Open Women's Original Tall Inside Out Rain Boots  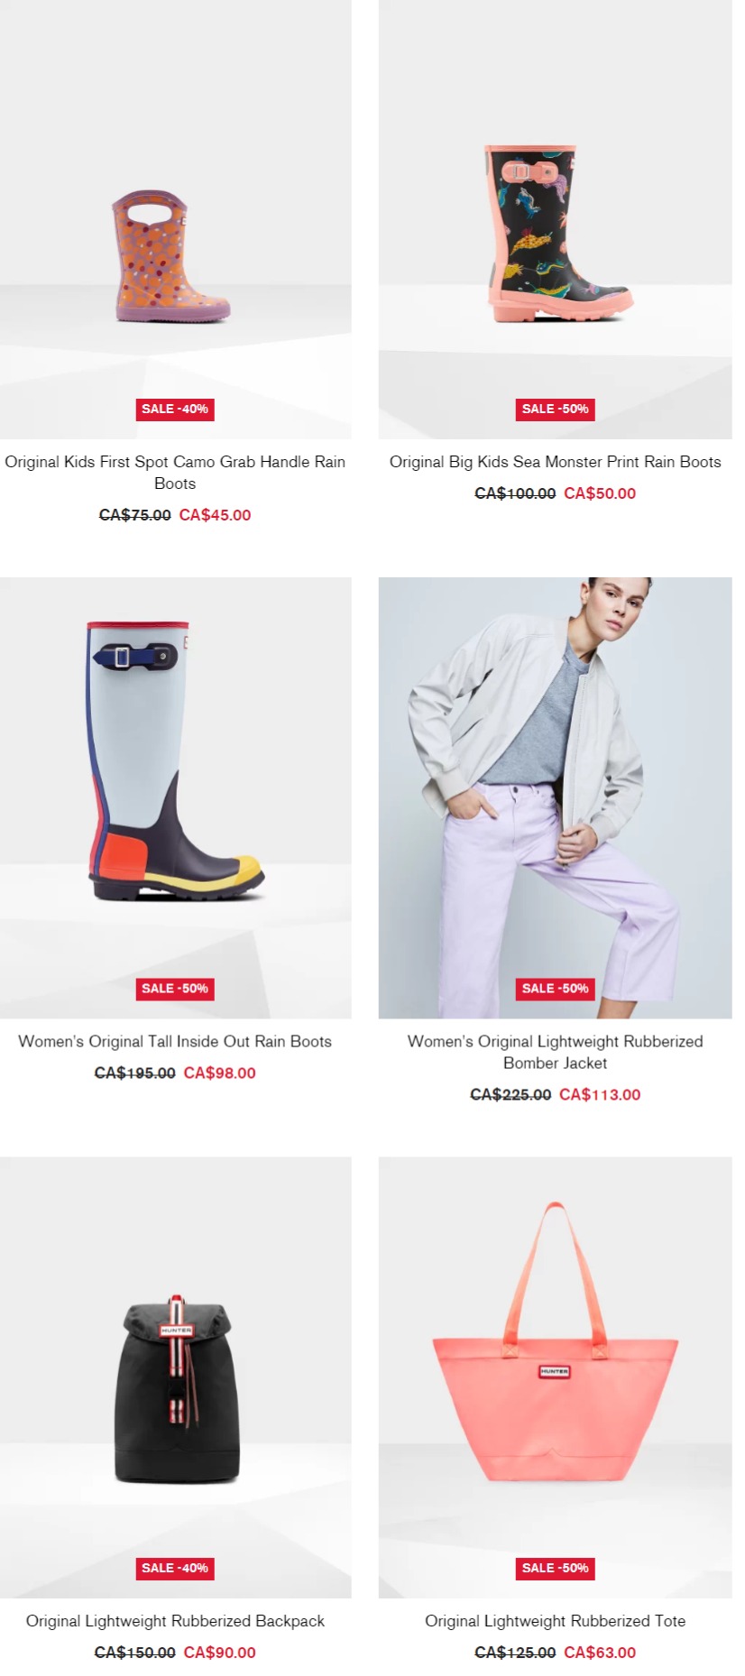[x=175, y=1041]
